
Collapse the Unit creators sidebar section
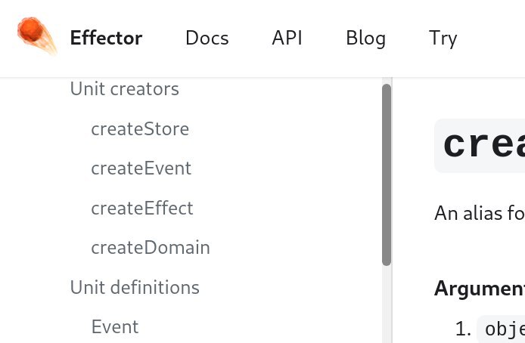click(x=125, y=89)
